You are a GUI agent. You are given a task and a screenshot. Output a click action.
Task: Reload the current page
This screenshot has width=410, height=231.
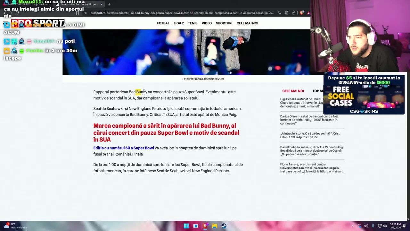point(17,13)
